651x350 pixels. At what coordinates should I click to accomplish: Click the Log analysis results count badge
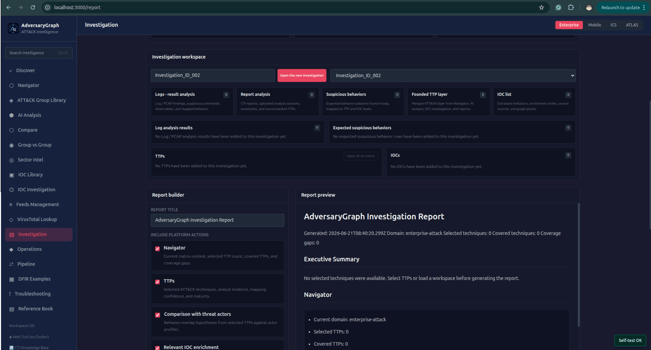(x=317, y=128)
